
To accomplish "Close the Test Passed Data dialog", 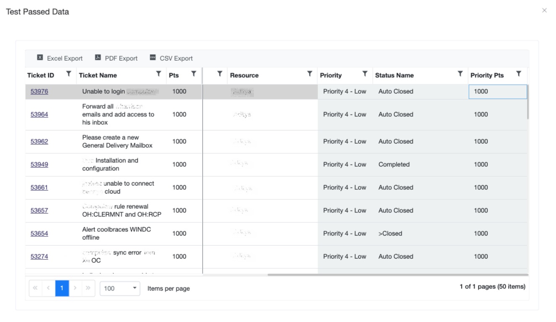I will (544, 10).
